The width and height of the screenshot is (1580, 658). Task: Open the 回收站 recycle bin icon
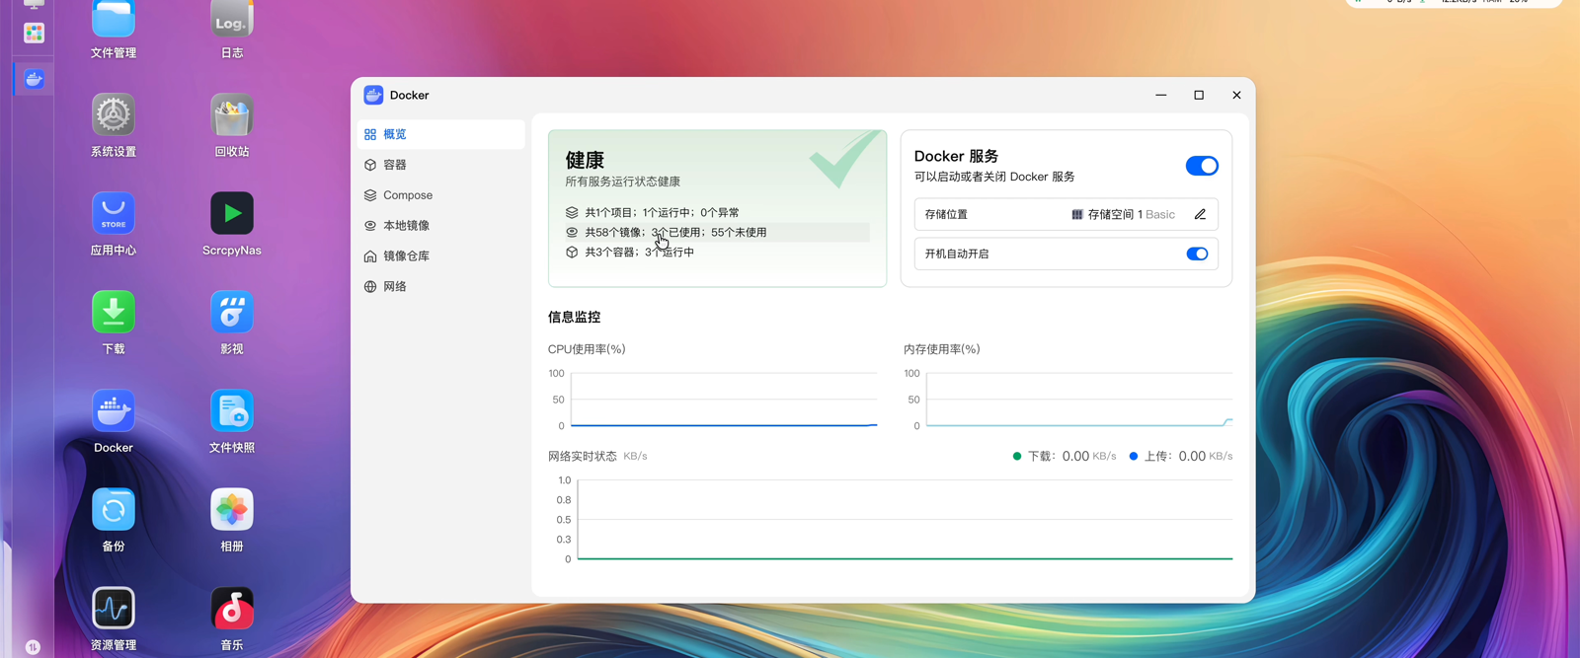pos(232,115)
